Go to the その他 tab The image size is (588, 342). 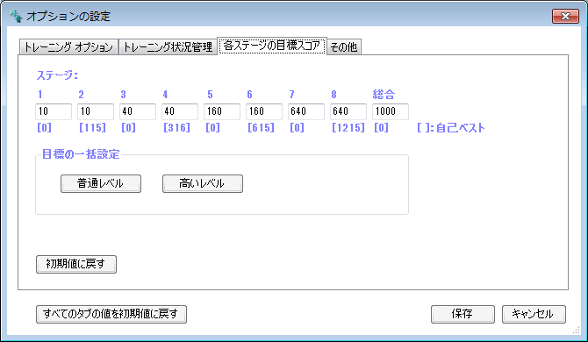tap(344, 46)
